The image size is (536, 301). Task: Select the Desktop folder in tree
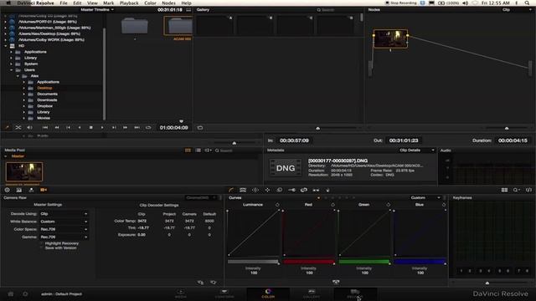click(44, 88)
